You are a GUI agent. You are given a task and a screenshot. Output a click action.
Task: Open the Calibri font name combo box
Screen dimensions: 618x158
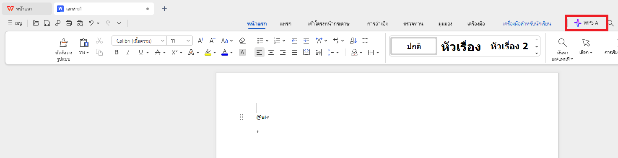(x=139, y=41)
